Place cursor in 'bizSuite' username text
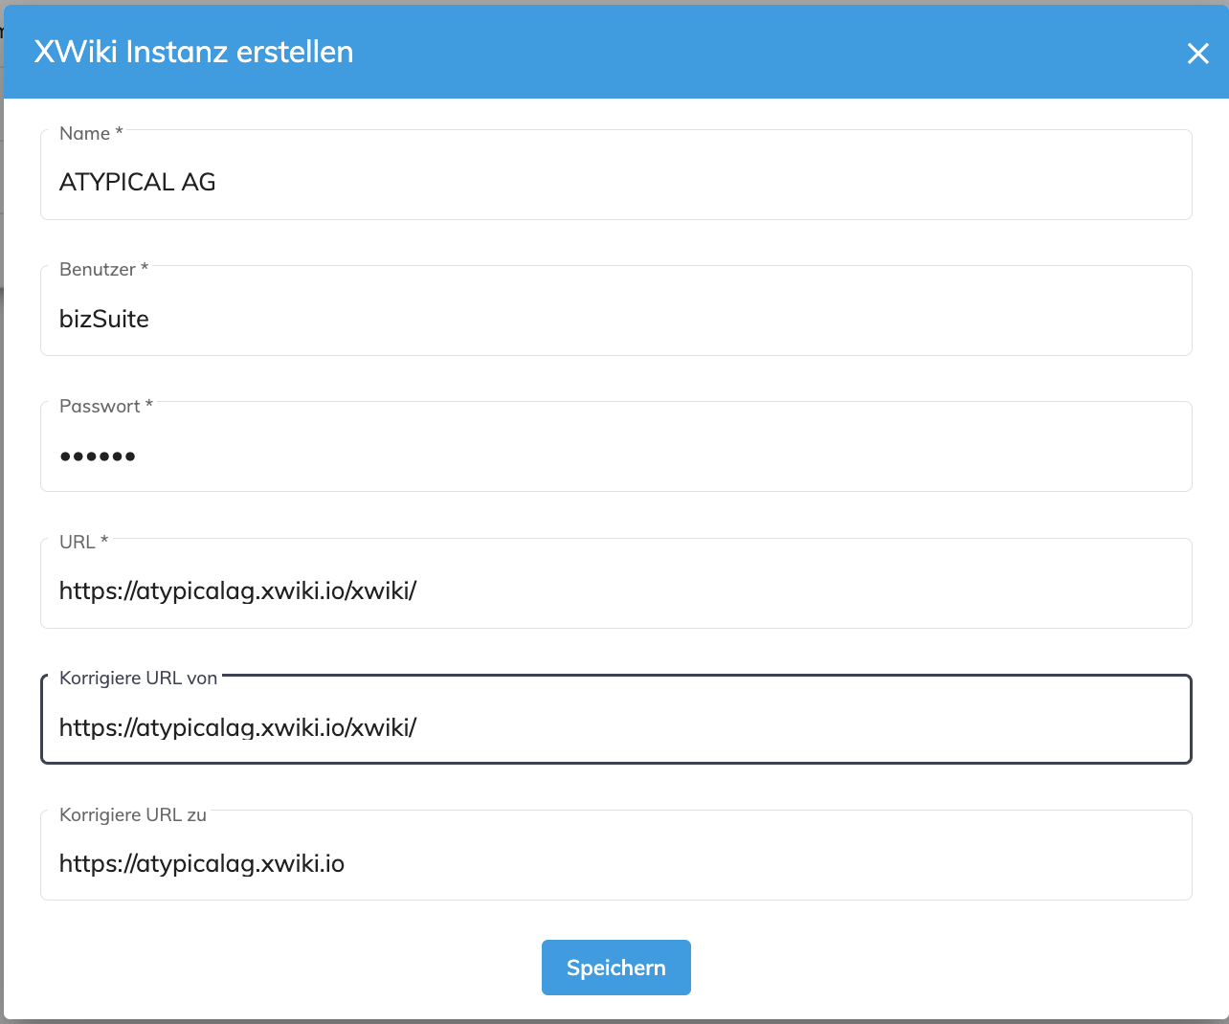Screen dimensions: 1229x1024 click(x=104, y=319)
